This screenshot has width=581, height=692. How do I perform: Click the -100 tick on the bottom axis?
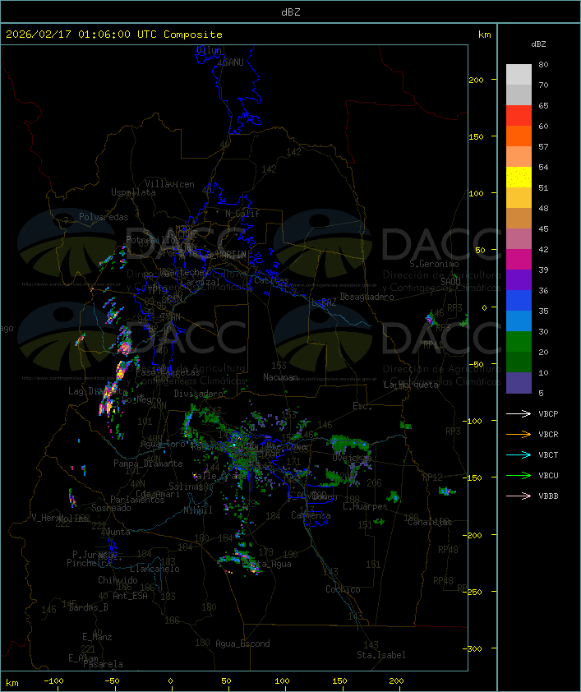pyautogui.click(x=53, y=681)
